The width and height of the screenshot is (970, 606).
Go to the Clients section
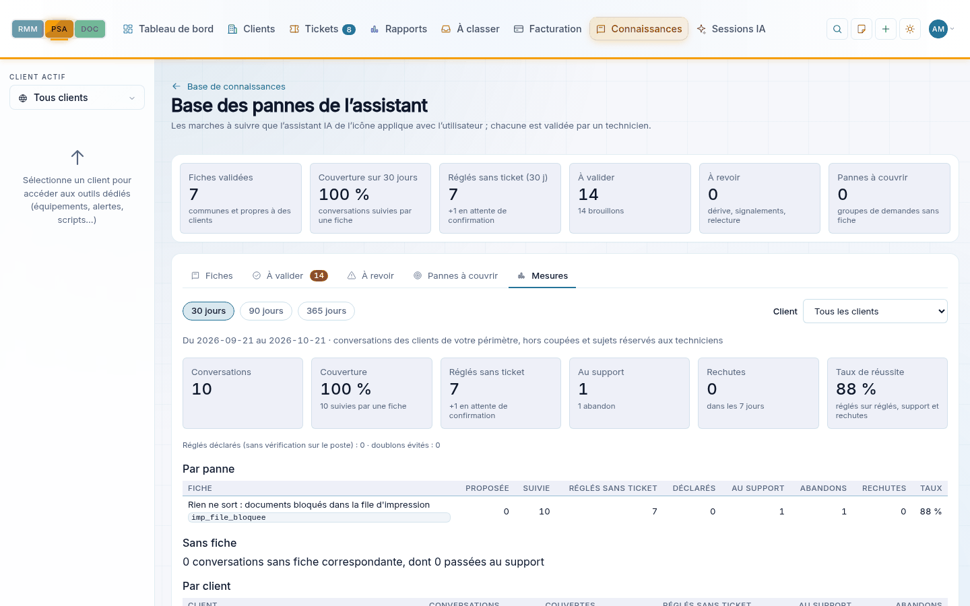click(251, 29)
